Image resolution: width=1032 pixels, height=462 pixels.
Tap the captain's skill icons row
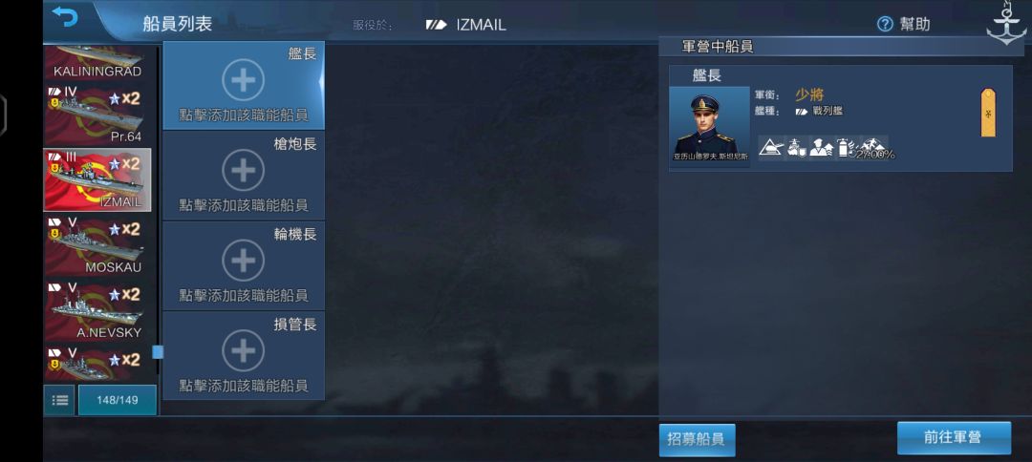[824, 148]
